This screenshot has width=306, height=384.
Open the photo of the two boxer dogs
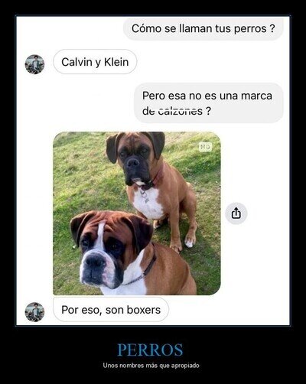pyautogui.click(x=137, y=213)
